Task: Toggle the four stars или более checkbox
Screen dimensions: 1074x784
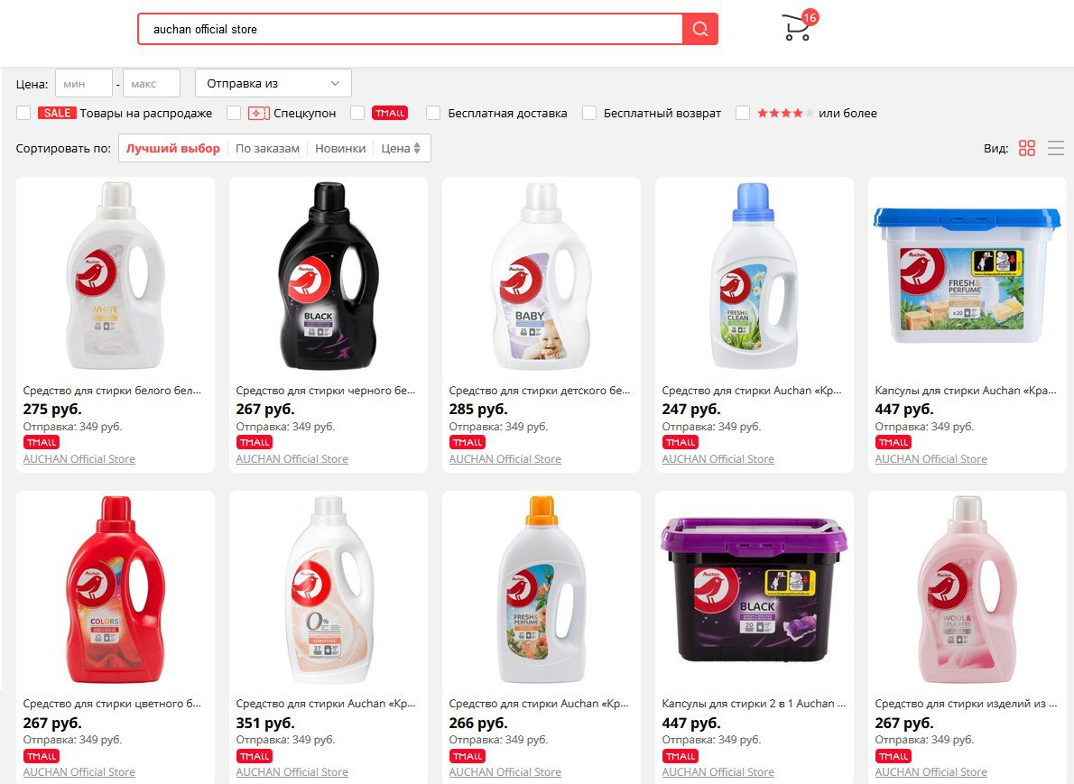Action: click(743, 113)
